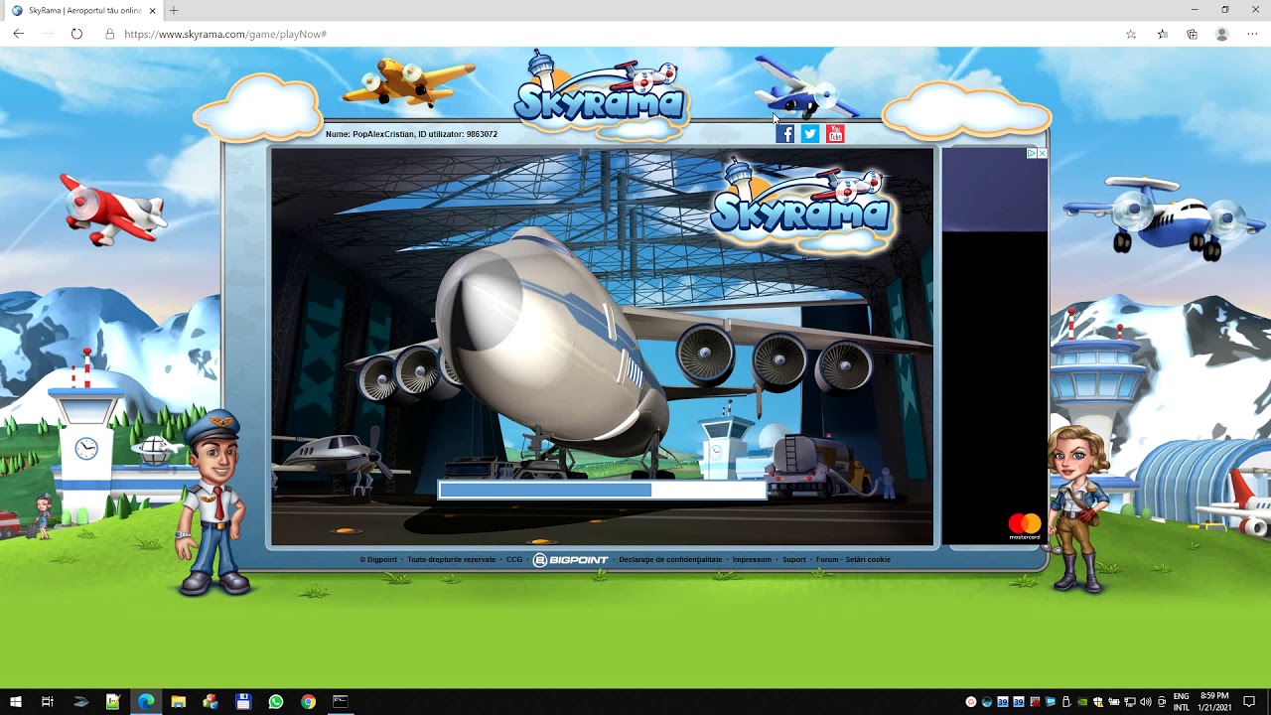Open the floppy-disk save app on the taskbar
Viewport: 1271px width, 715px height.
pyautogui.click(x=243, y=702)
